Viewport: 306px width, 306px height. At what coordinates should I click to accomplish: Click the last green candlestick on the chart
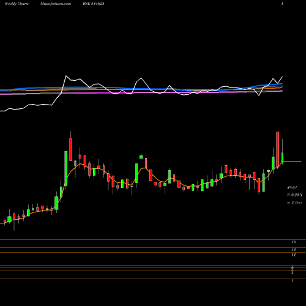[283, 157]
